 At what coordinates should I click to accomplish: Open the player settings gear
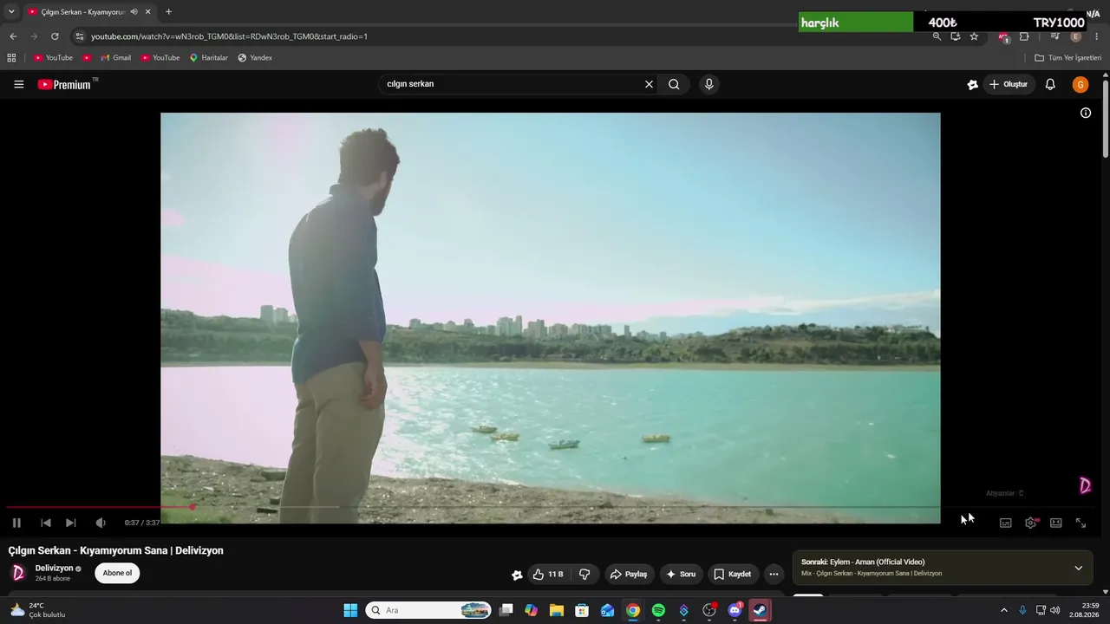1030,523
